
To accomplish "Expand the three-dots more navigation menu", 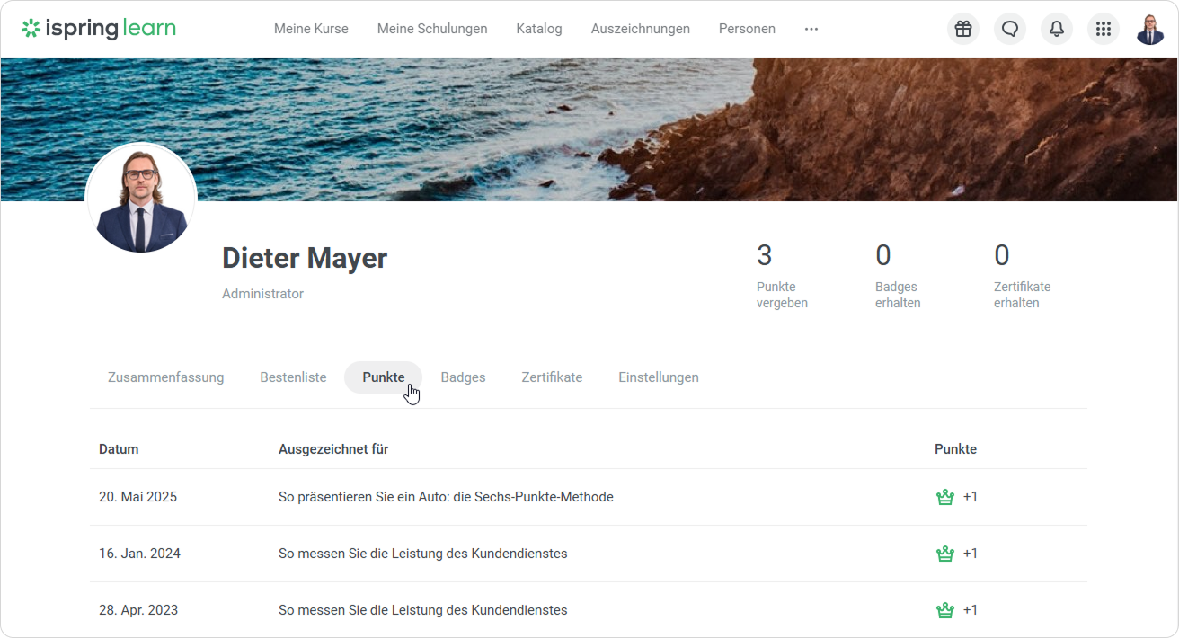I will 811,29.
